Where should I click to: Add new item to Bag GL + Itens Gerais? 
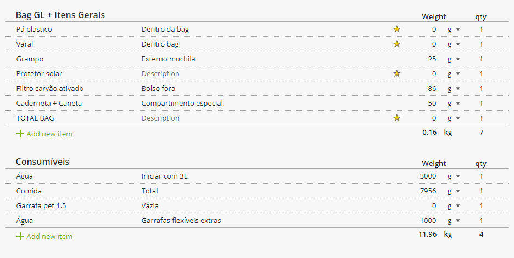click(44, 134)
